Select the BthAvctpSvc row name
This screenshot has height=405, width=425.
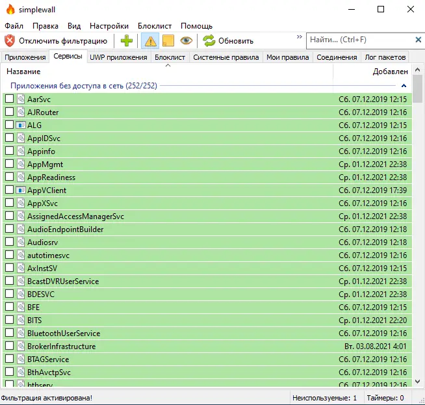49,372
